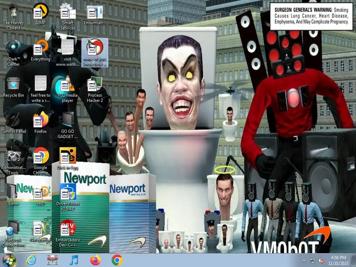This screenshot has width=356, height=267.
Task: Launch Chrome from the taskbar
Action: pyautogui.click(x=117, y=260)
